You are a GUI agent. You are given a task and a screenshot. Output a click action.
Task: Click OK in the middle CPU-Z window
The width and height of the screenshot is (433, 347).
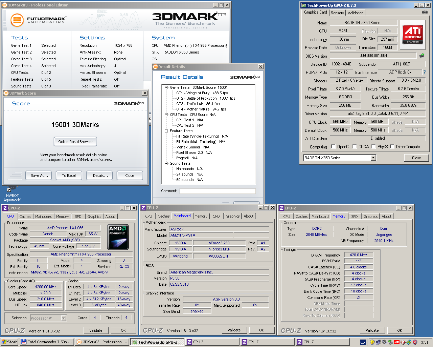261,330
